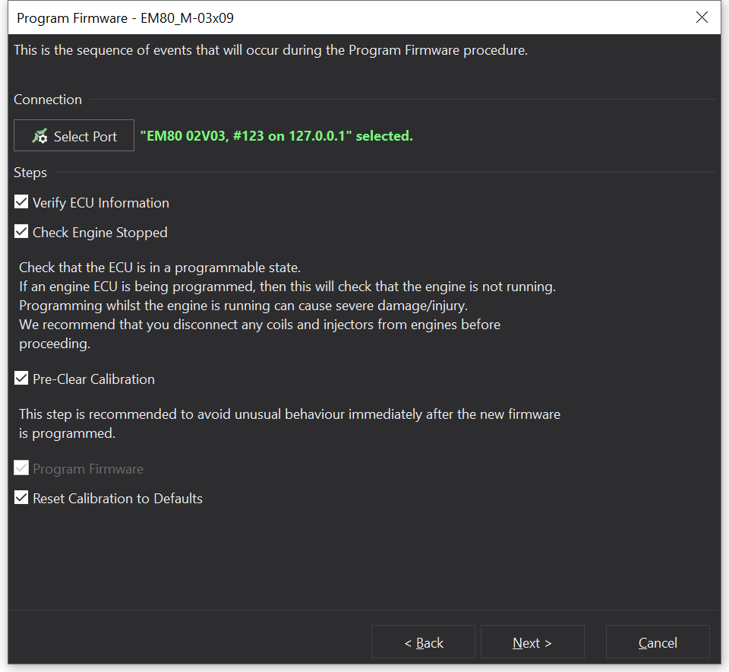729x672 pixels.
Task: Click the intro sentence about sequence of events
Action: (270, 51)
